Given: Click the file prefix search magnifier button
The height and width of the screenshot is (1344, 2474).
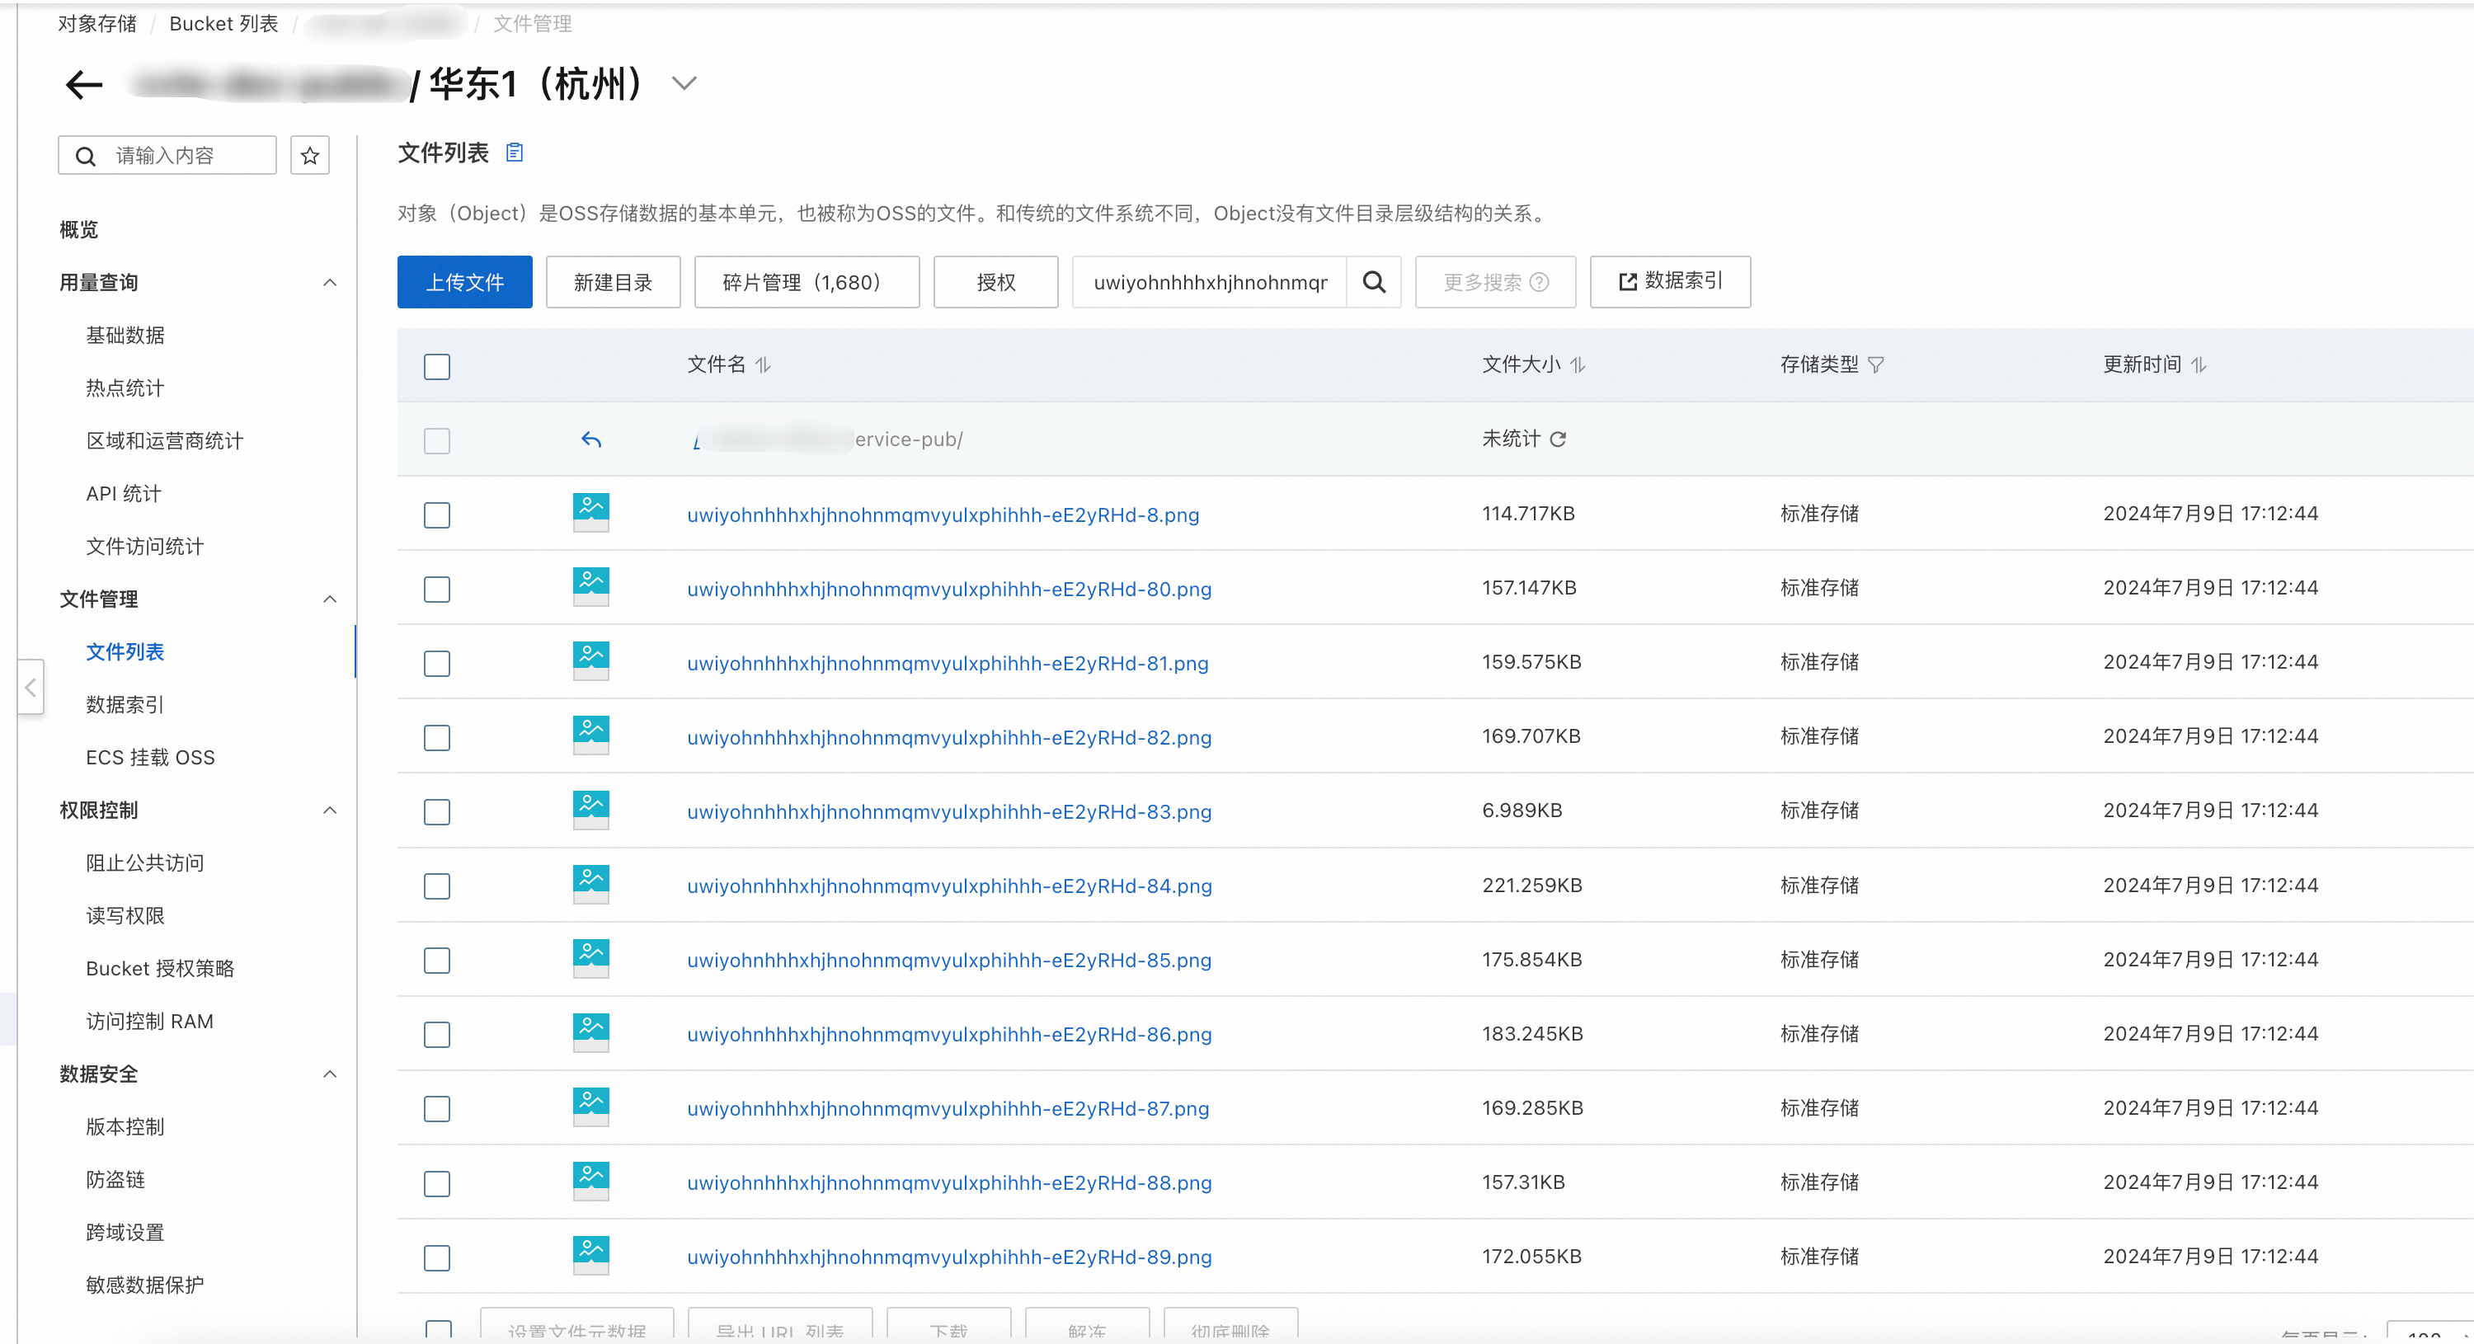Looking at the screenshot, I should (1375, 282).
